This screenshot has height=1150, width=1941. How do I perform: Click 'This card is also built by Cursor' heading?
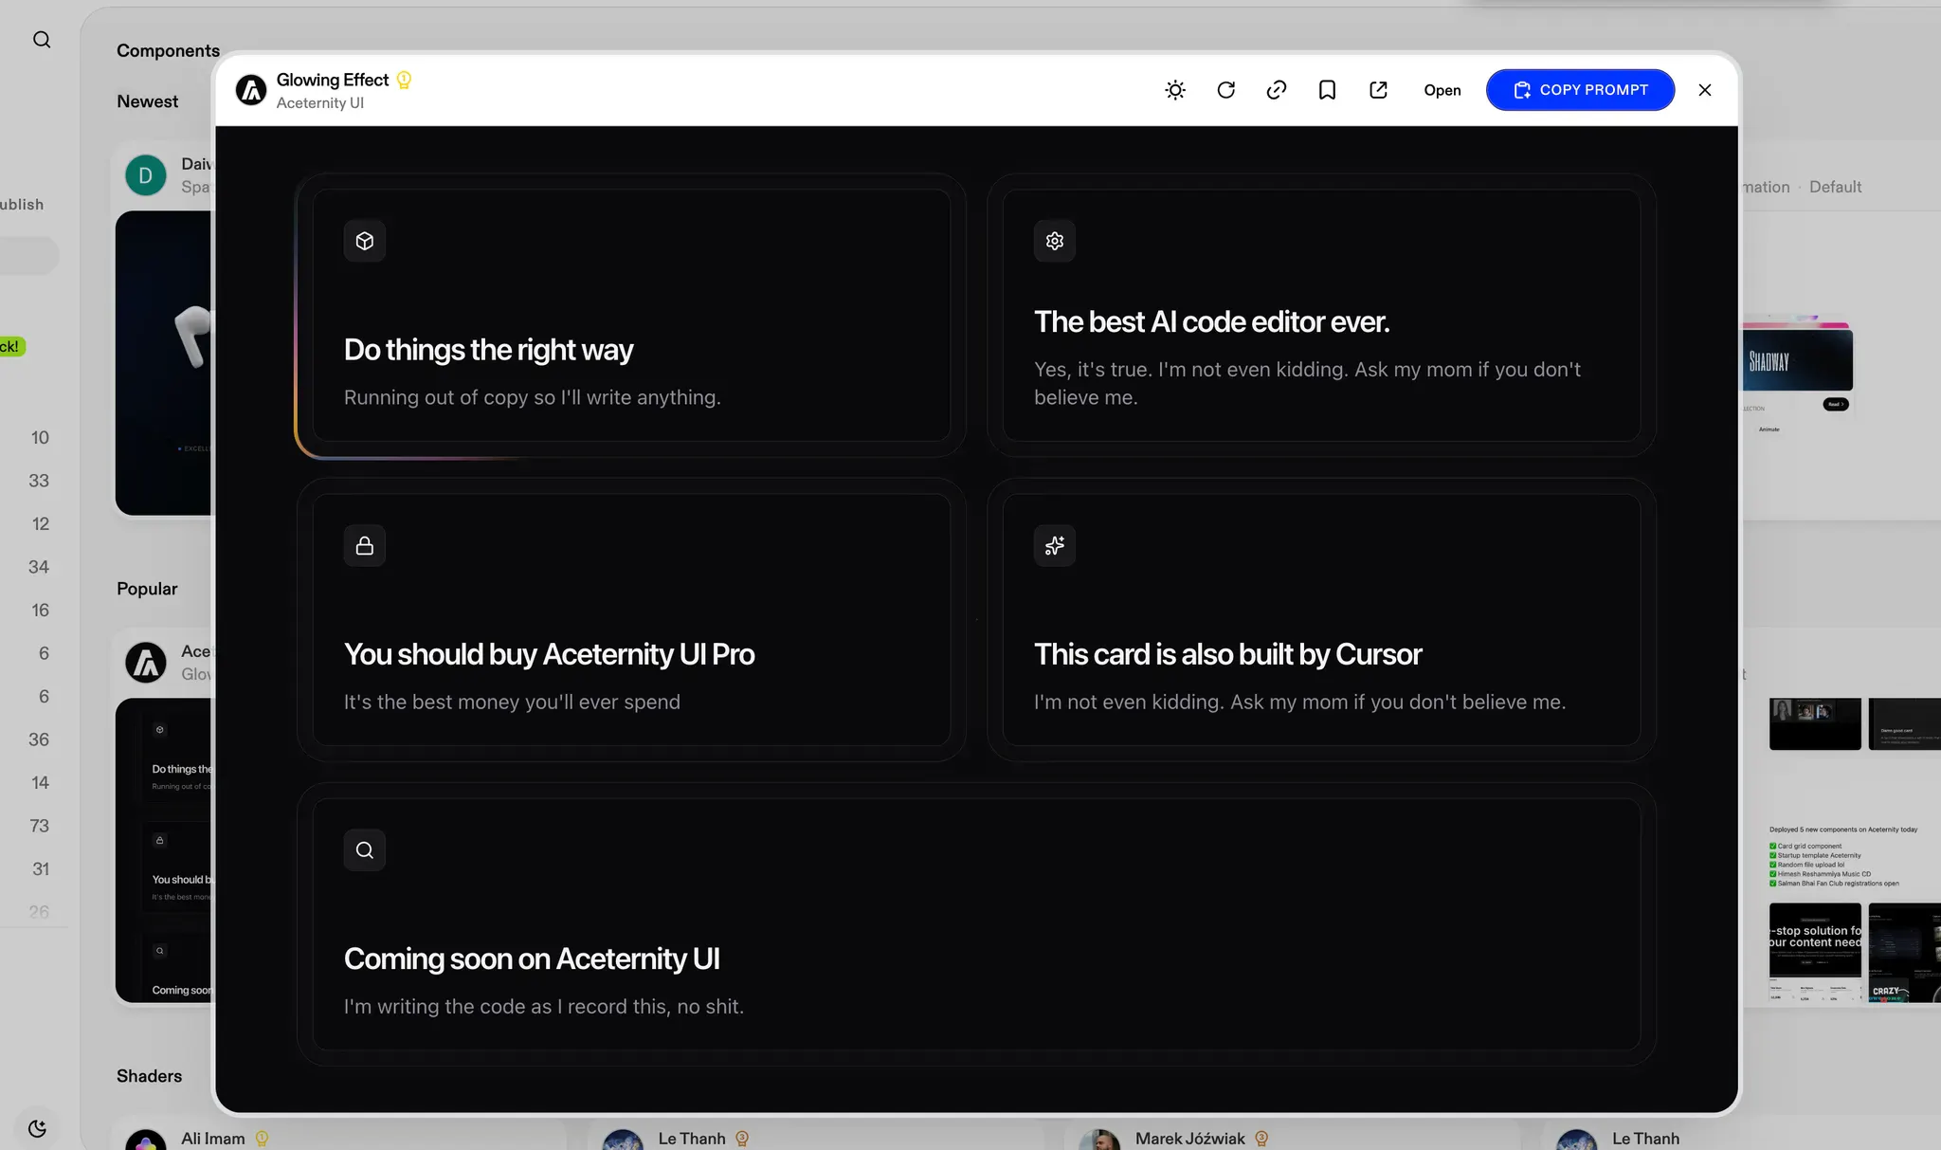1227,654
